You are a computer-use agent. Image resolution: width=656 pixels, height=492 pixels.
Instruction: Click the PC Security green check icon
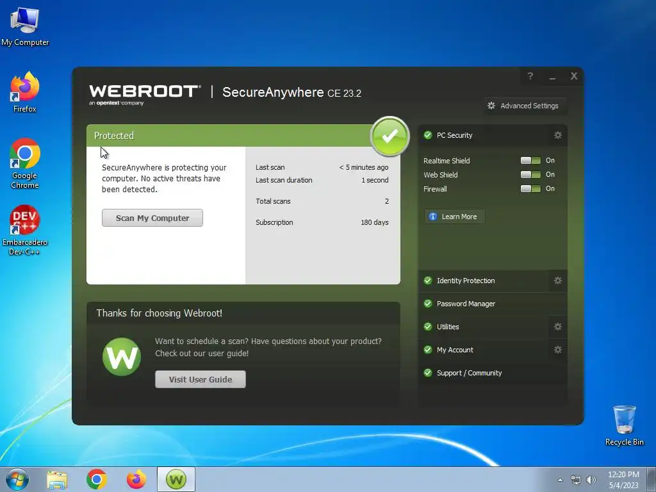[427, 135]
